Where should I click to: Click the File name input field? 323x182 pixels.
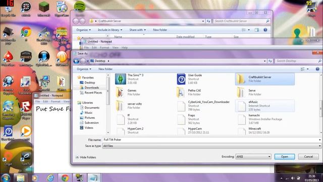(210, 140)
